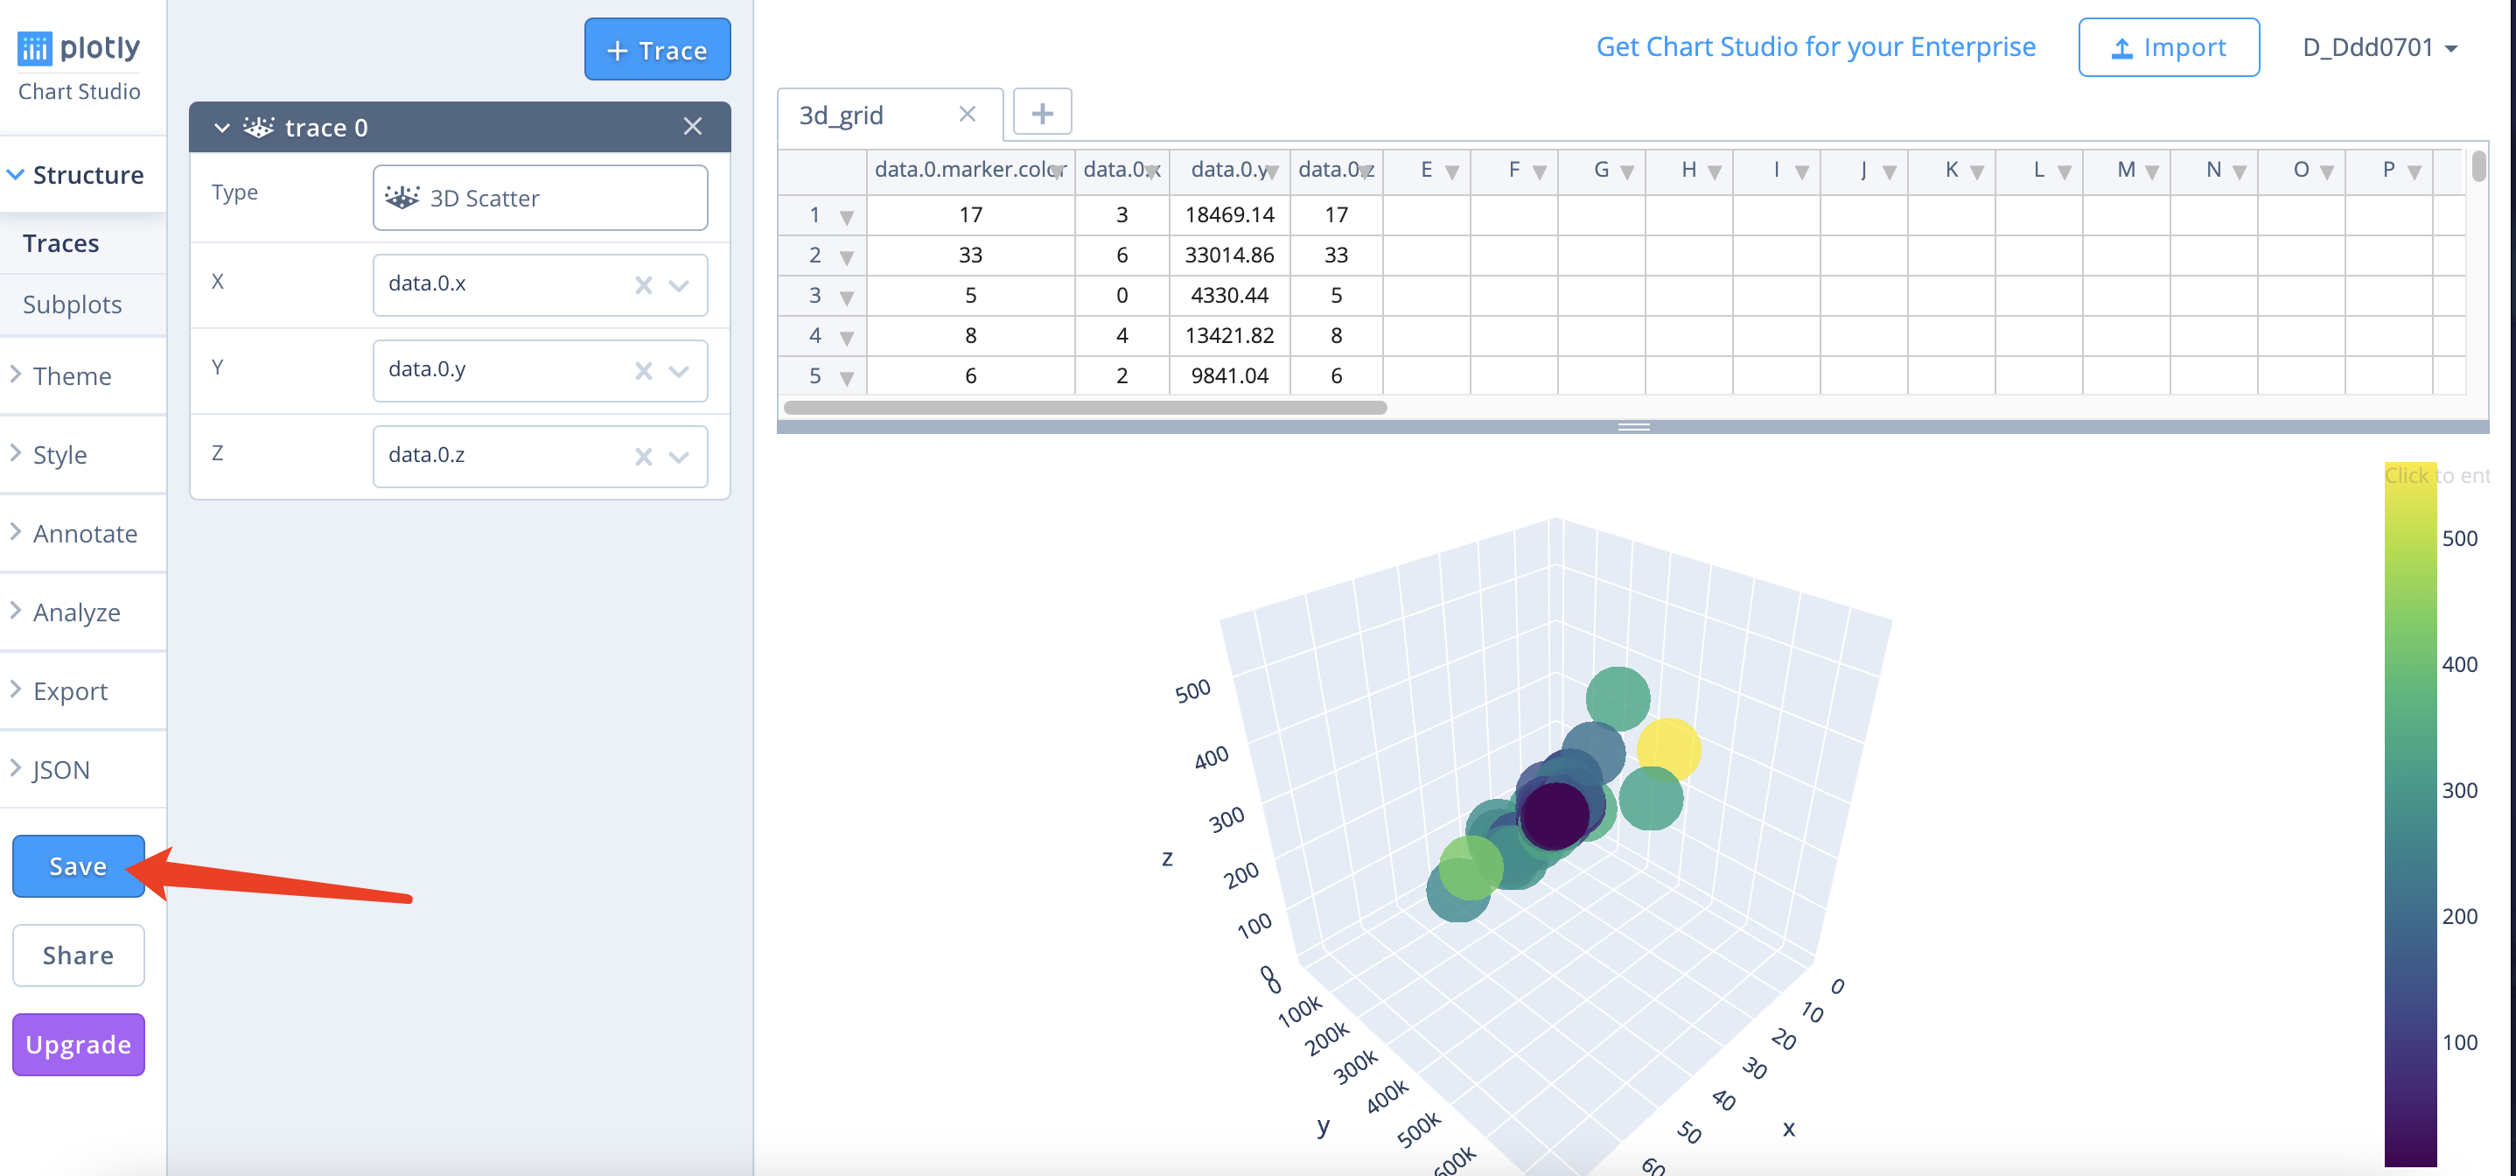Collapse trace 0 with its chevron

pyautogui.click(x=221, y=128)
